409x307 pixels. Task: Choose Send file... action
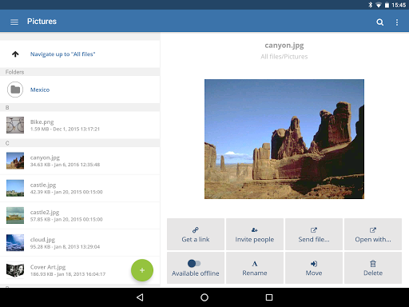coord(314,234)
